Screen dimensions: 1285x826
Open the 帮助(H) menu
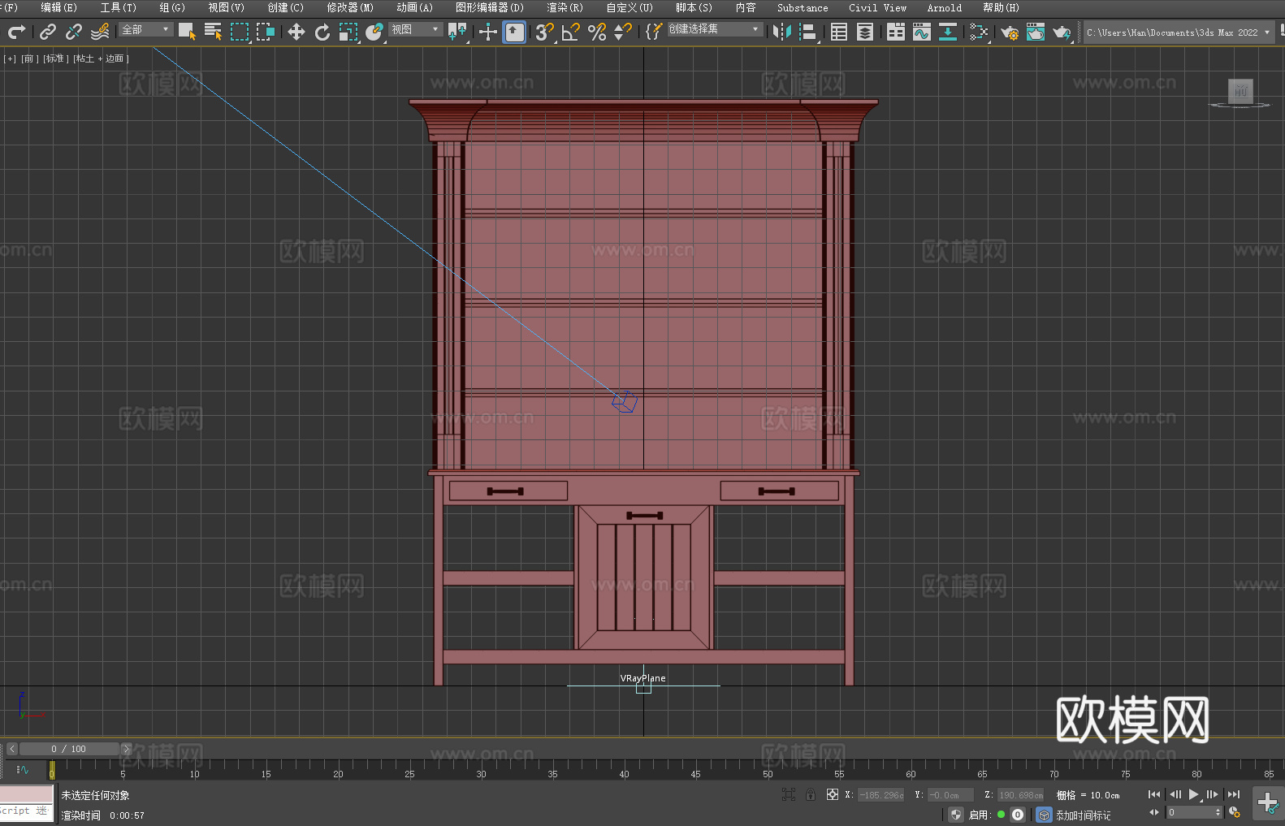point(1001,7)
